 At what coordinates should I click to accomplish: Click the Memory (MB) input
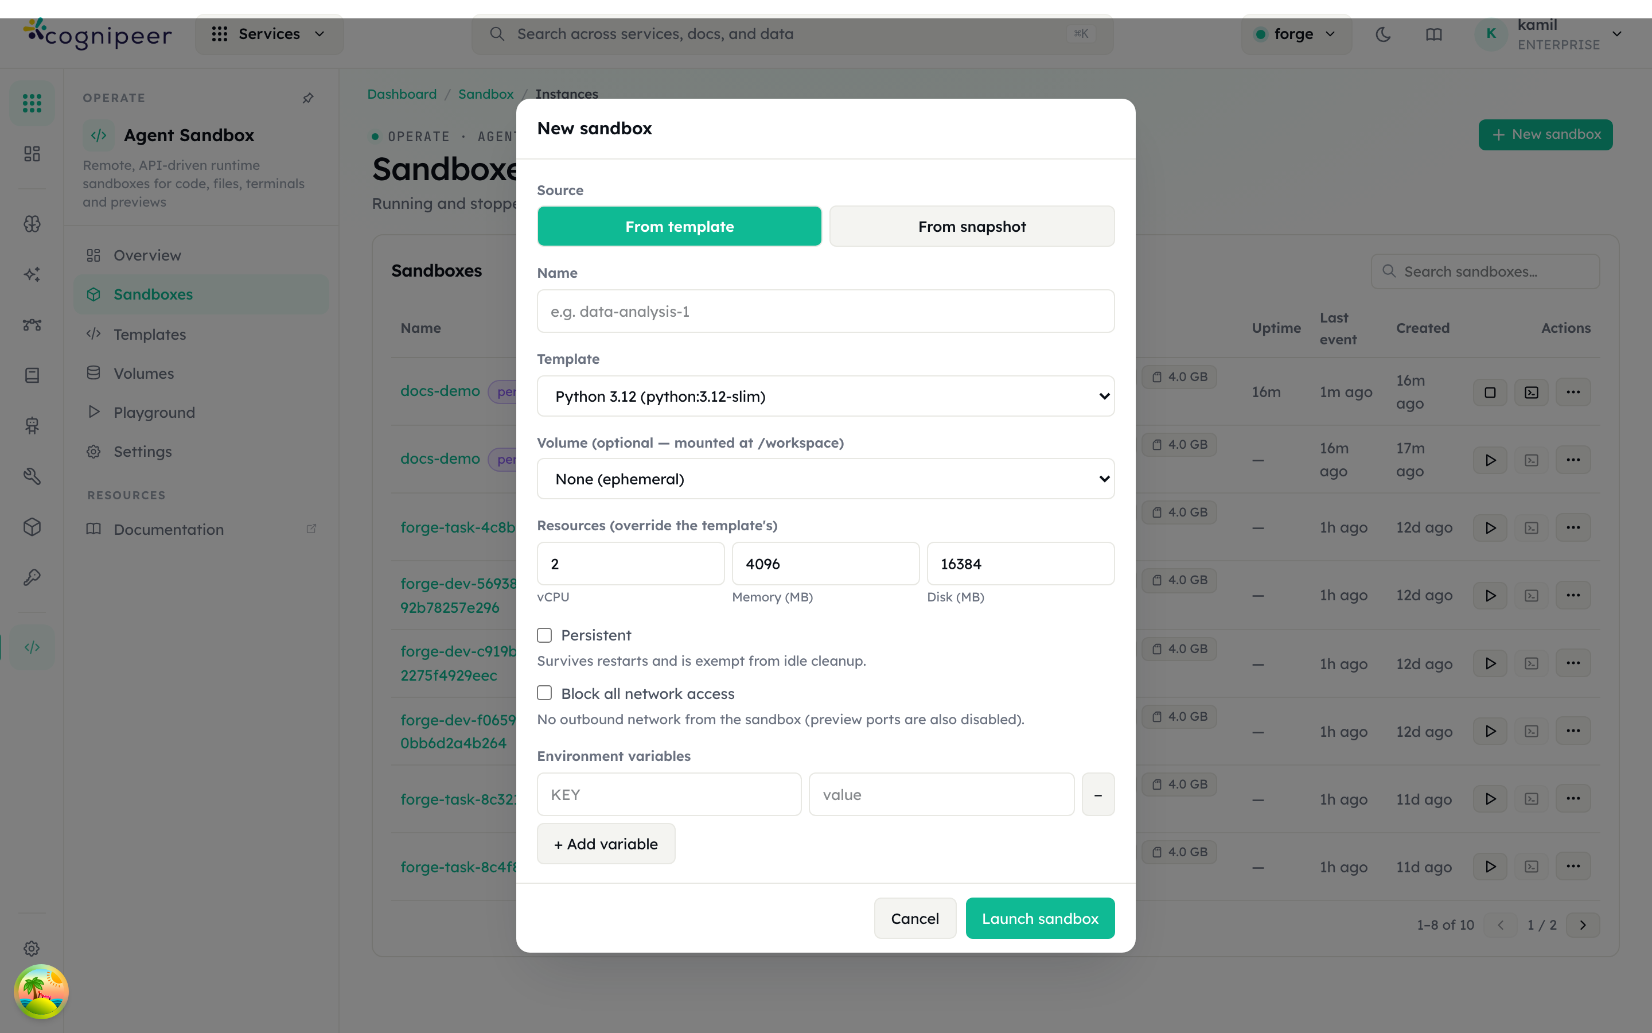pyautogui.click(x=825, y=564)
